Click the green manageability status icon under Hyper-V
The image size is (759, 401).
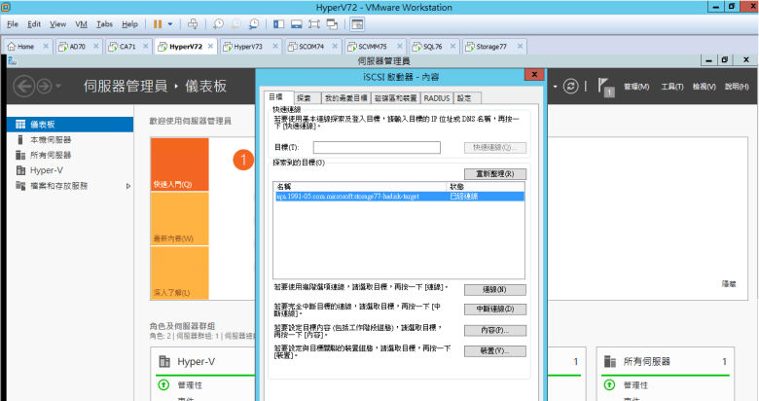[163, 385]
